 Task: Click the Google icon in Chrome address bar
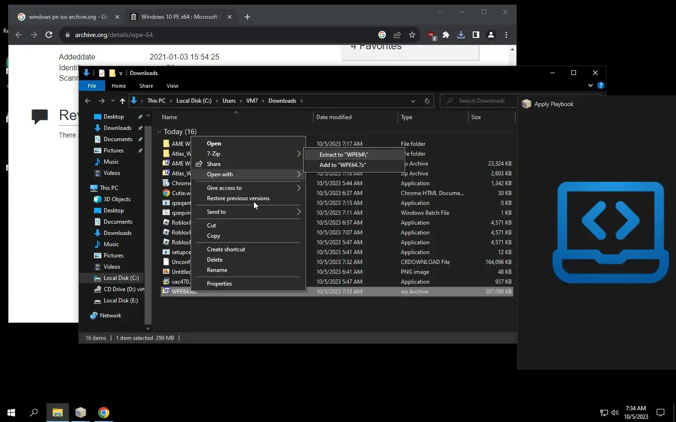pos(382,35)
